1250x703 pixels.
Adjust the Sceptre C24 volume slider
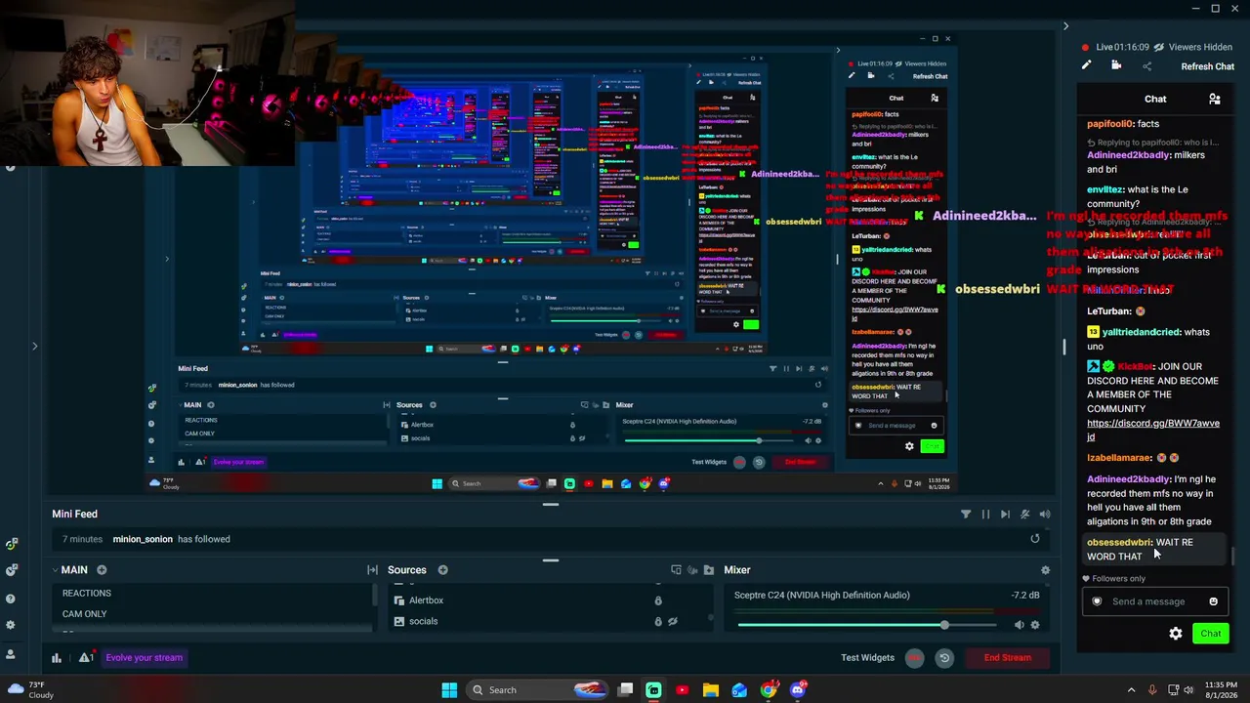[x=865, y=625]
